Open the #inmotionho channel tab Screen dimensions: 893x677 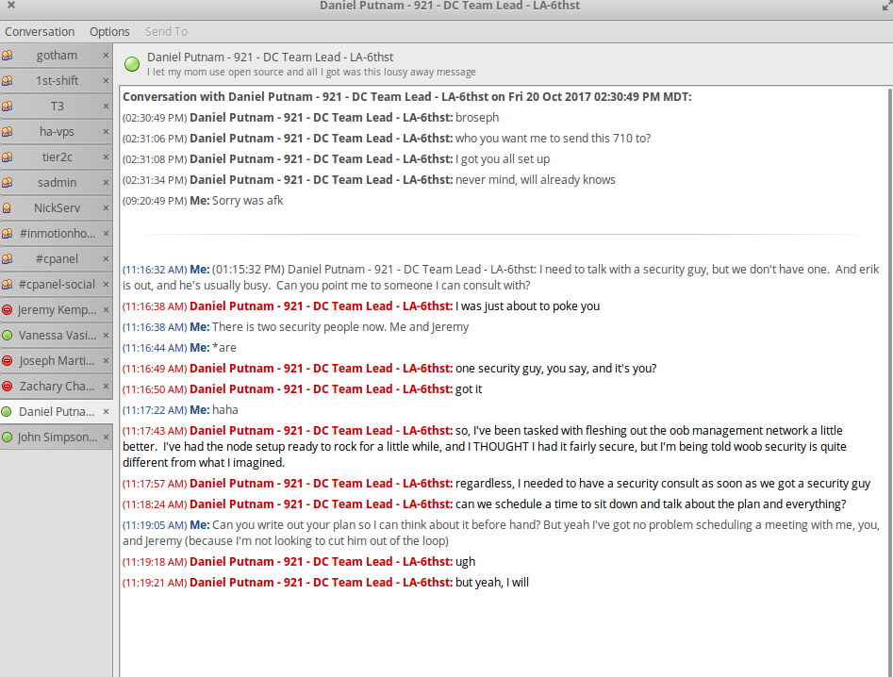[57, 234]
